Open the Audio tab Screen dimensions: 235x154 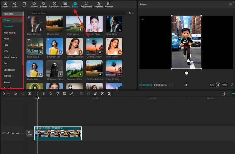pos(15,5)
